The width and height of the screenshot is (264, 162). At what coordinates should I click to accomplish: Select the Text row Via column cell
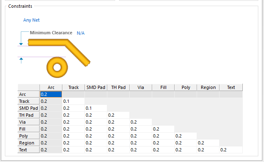(x=141, y=150)
